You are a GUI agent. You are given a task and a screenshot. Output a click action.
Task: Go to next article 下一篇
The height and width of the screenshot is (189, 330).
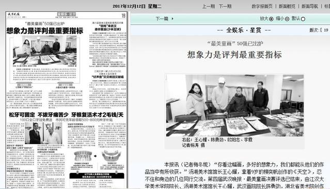click(x=162, y=19)
